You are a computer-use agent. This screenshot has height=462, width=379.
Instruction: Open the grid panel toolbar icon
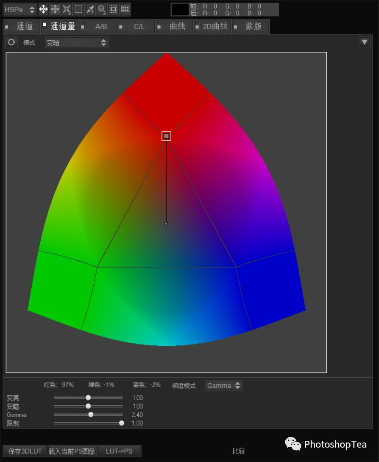tap(124, 9)
